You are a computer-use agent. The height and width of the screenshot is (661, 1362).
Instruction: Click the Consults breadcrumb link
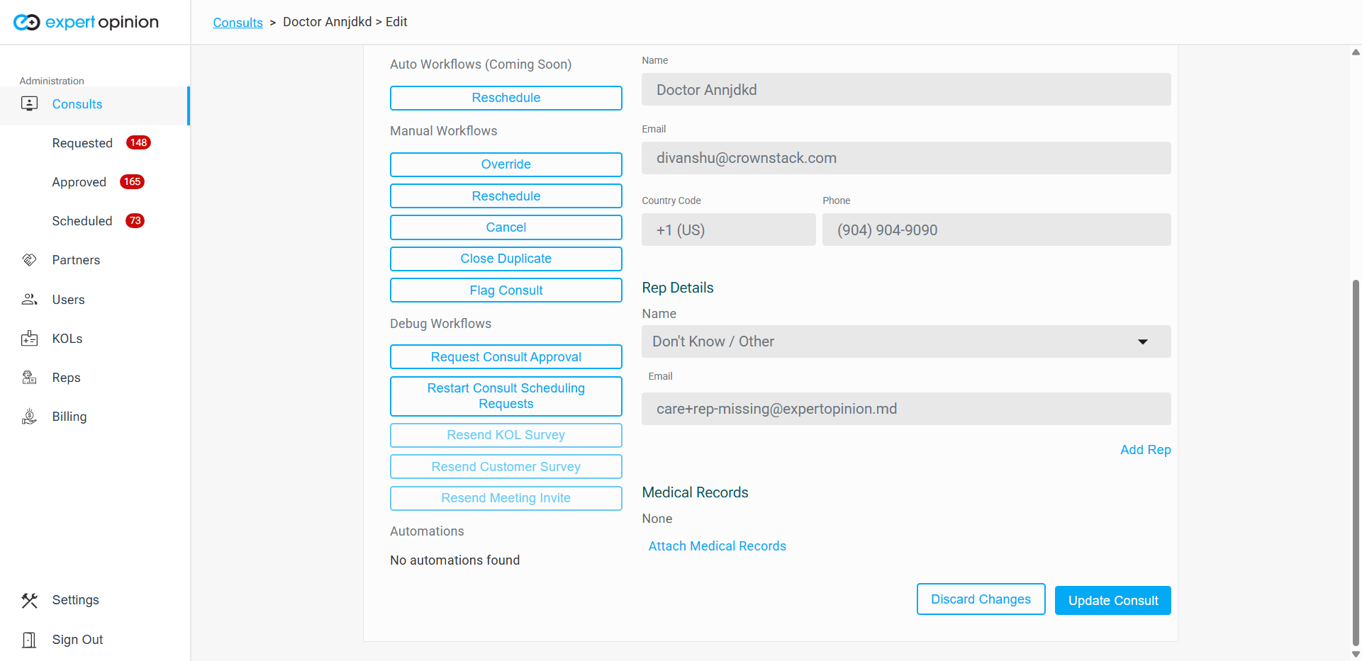pos(238,23)
